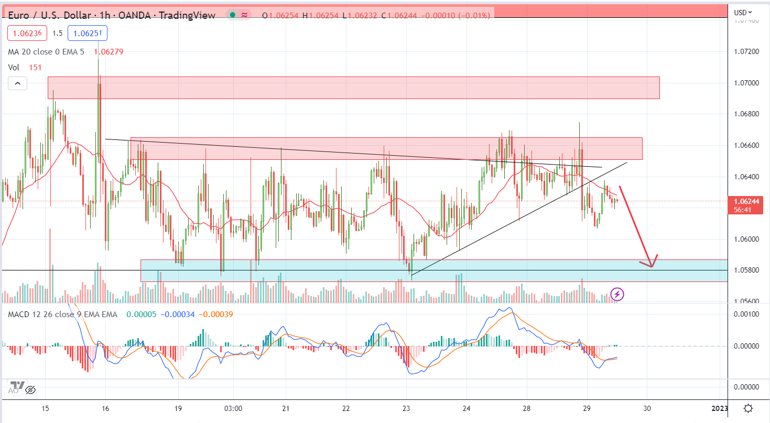
Task: Click the 1.07000 price axis label
Action: point(746,83)
